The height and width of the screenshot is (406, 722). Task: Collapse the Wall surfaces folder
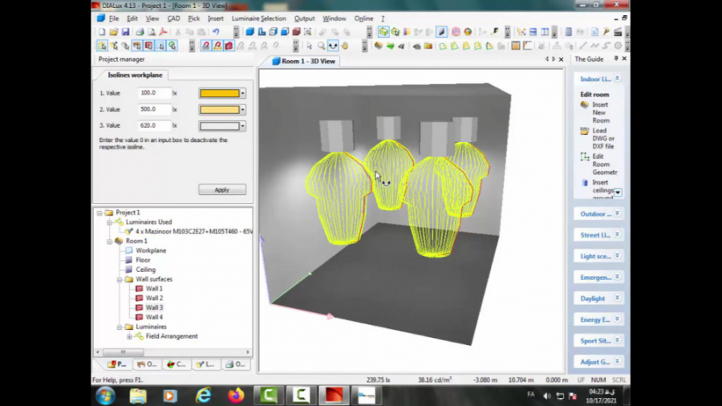pos(119,279)
